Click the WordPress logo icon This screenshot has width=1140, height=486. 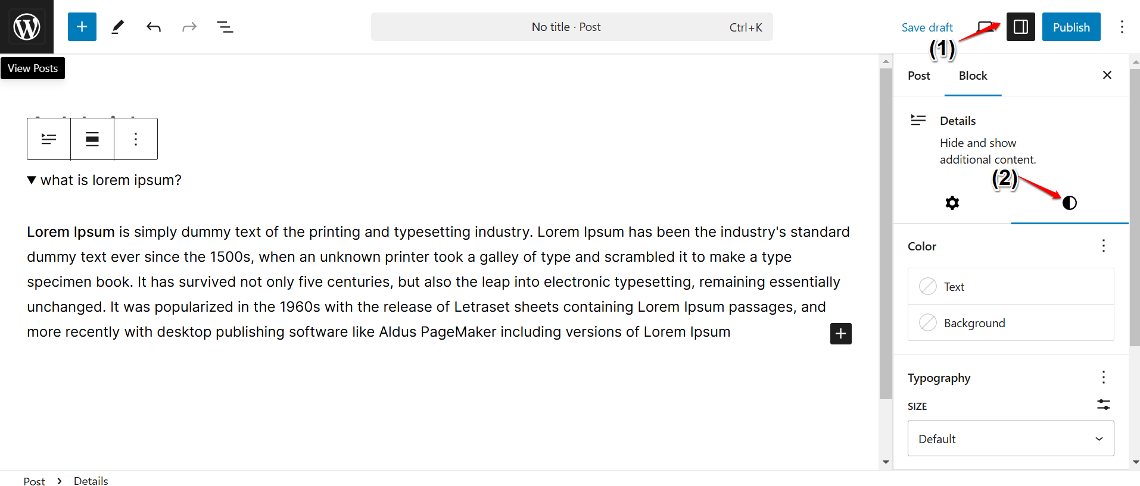click(x=27, y=27)
